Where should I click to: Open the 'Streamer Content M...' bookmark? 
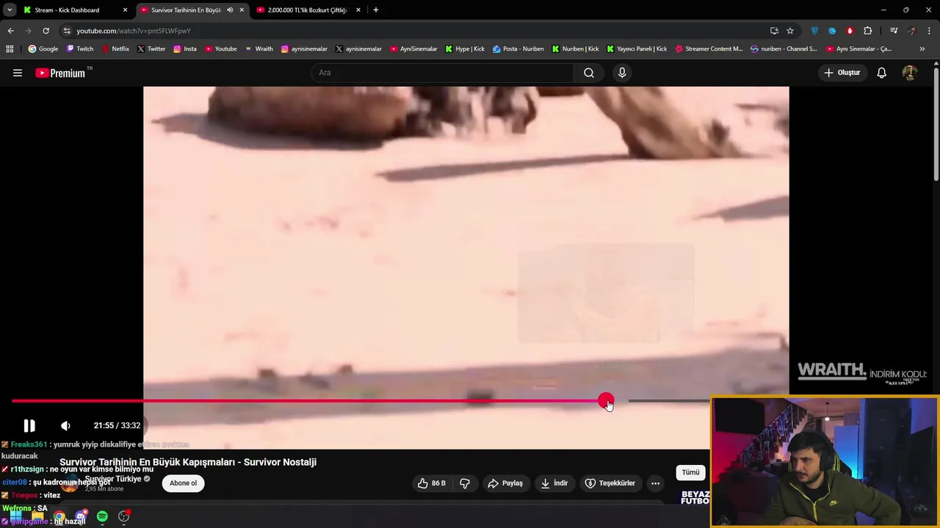click(x=709, y=49)
